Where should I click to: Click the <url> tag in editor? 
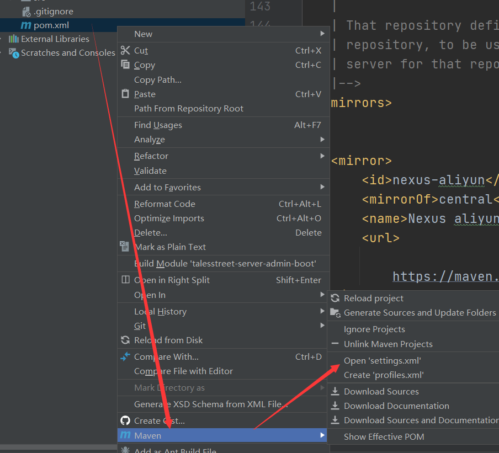tap(381, 238)
